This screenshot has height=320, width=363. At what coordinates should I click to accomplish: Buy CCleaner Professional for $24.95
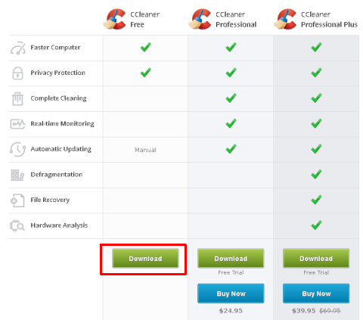[231, 294]
